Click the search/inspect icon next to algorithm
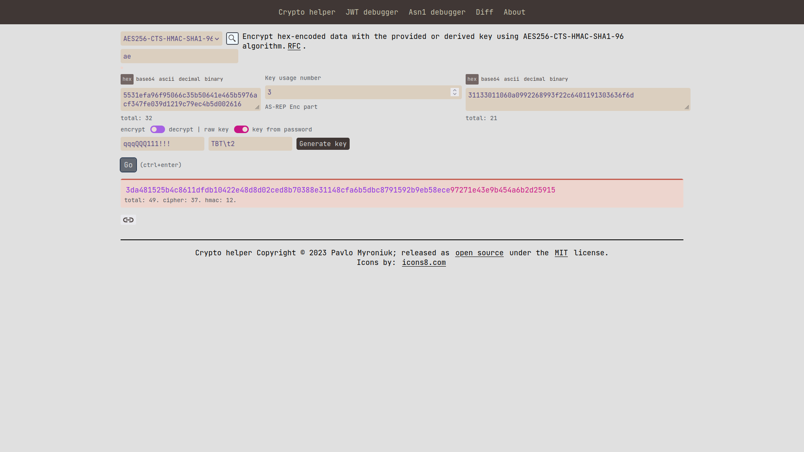Screen dimensions: 804x452 tap(232, 38)
